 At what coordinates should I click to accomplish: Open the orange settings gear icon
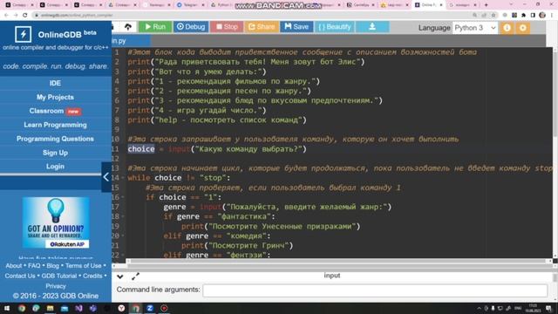point(523,28)
